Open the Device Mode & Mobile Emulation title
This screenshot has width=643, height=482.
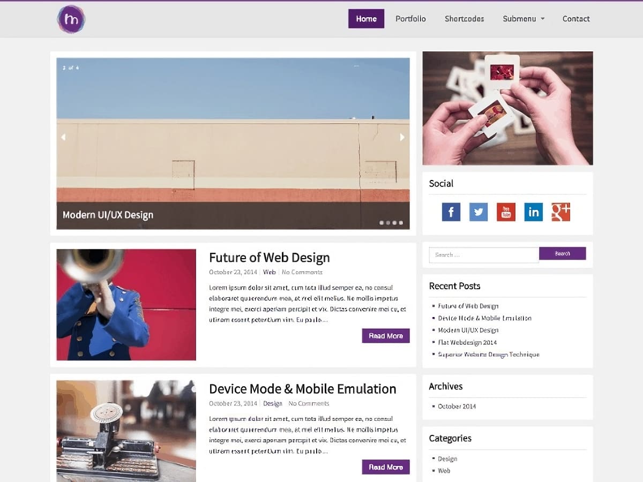303,389
